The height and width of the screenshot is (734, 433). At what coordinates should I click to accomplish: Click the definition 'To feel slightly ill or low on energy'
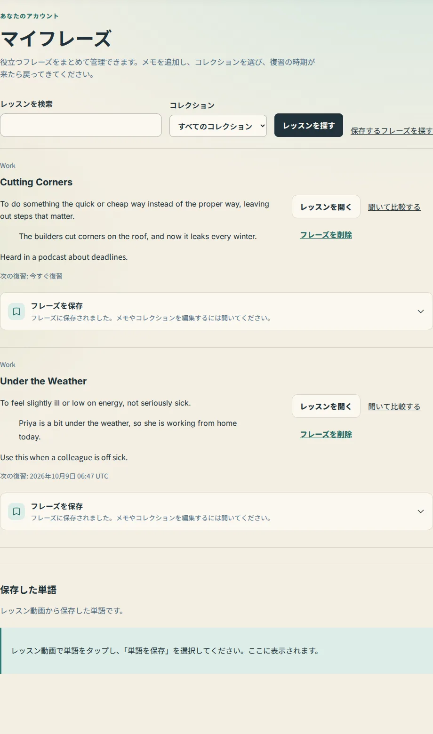click(96, 403)
